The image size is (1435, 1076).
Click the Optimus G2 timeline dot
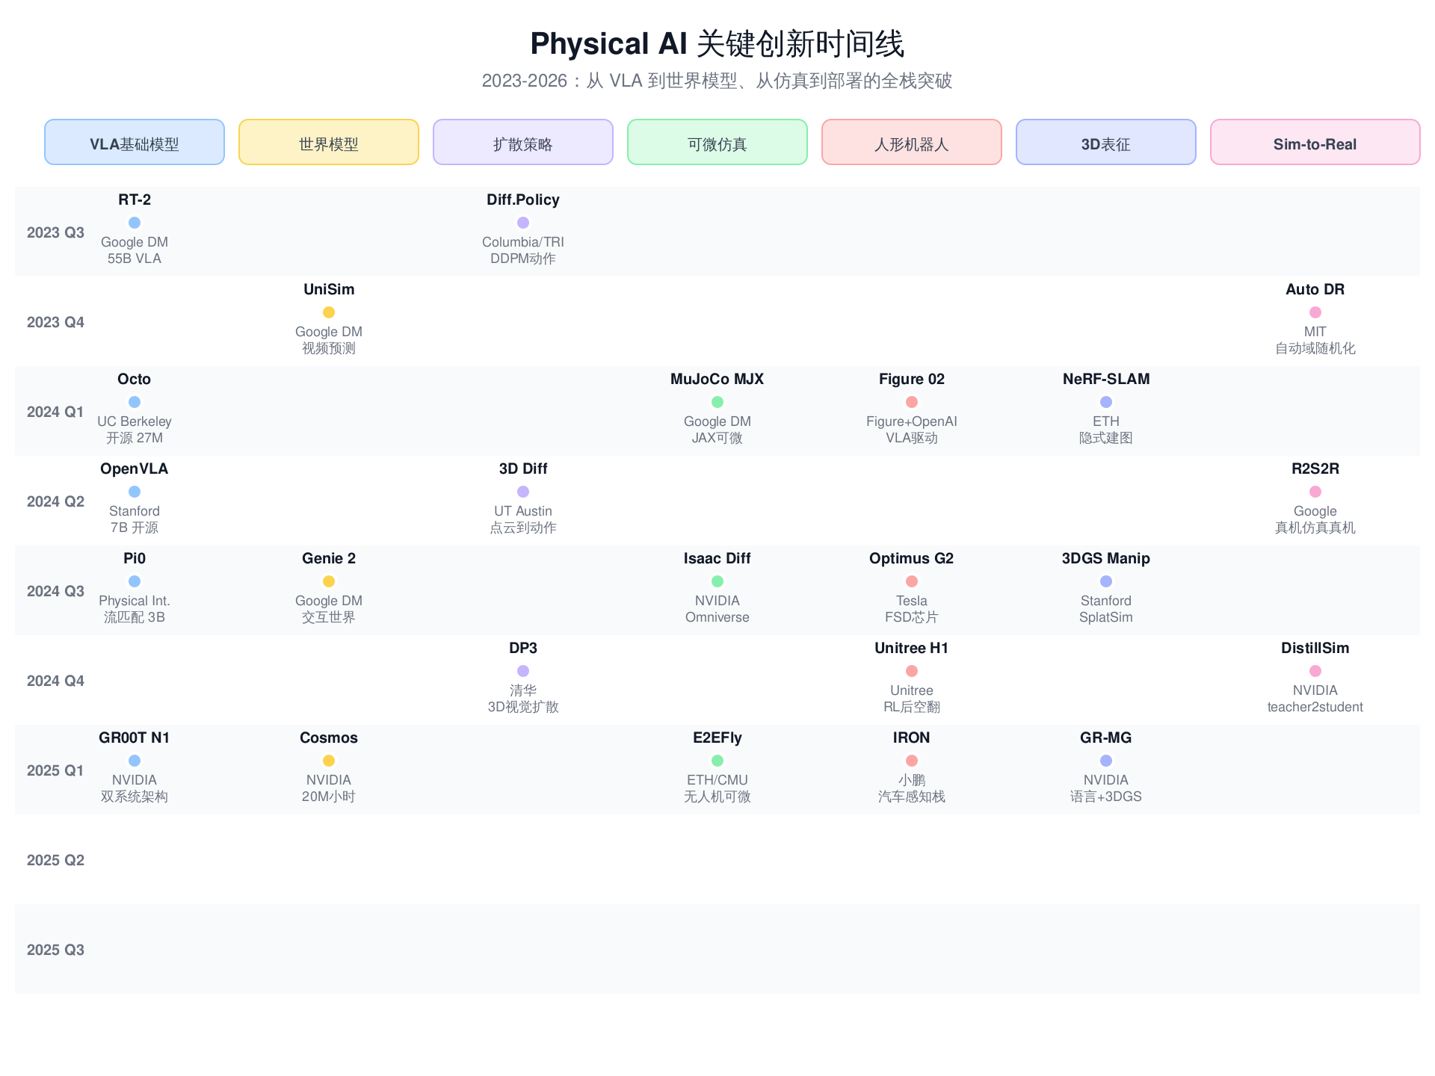912,581
